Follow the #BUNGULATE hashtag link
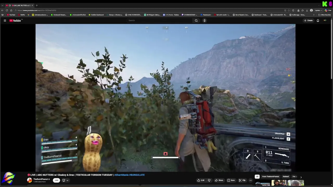Image resolution: width=333 pixels, height=187 pixels. [x=137, y=175]
